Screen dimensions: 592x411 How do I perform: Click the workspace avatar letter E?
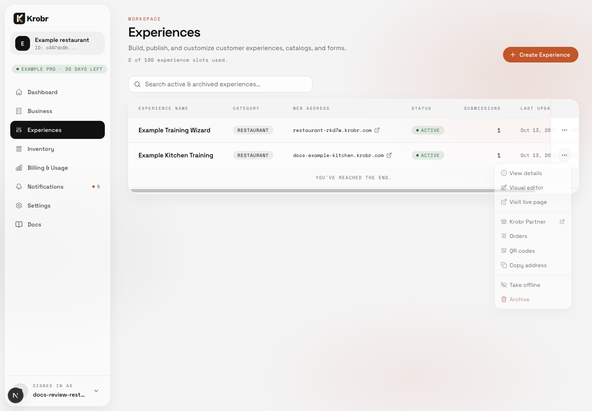23,44
